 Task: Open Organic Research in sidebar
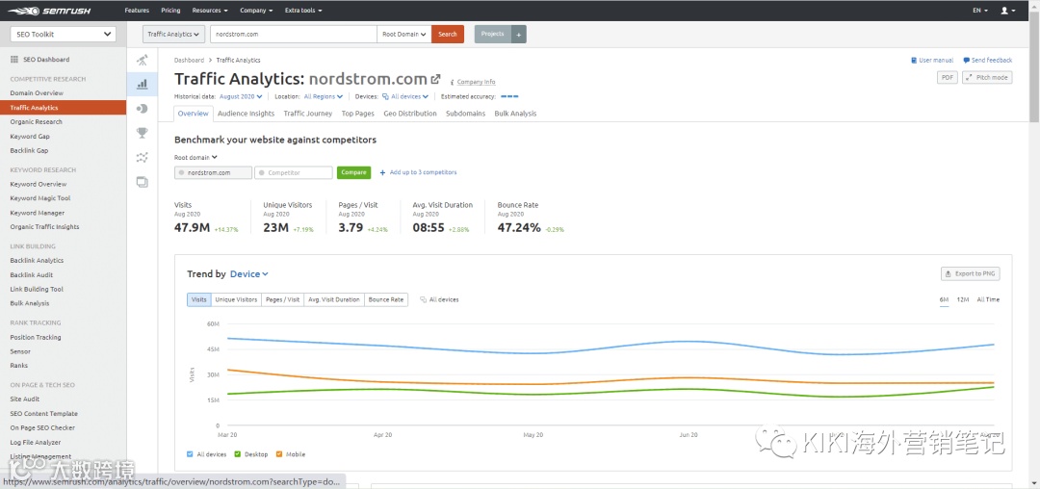tap(36, 122)
